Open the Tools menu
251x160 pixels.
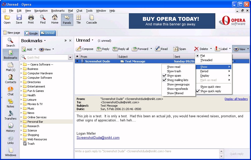[89, 11]
